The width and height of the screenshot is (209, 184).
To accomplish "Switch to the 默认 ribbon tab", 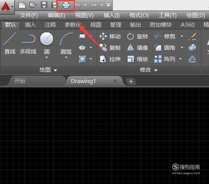I will click(x=11, y=25).
